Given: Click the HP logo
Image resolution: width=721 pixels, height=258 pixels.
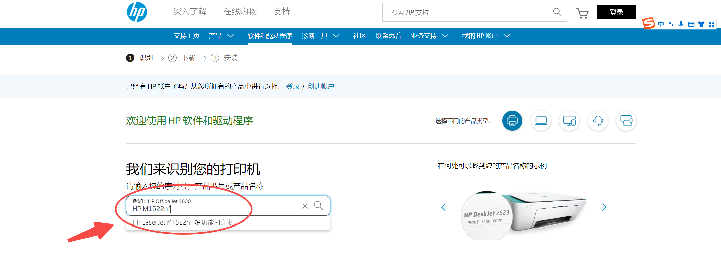Looking at the screenshot, I should pyautogui.click(x=137, y=12).
